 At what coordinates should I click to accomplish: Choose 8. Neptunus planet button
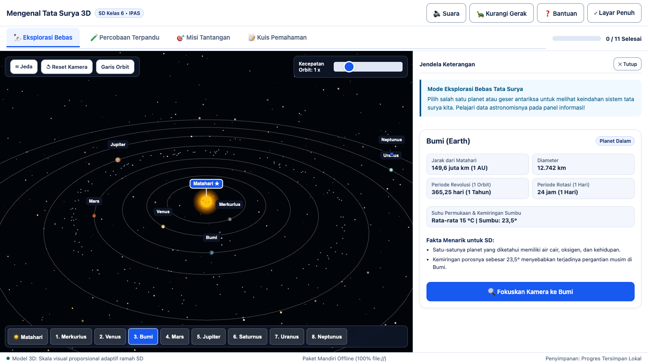327,336
